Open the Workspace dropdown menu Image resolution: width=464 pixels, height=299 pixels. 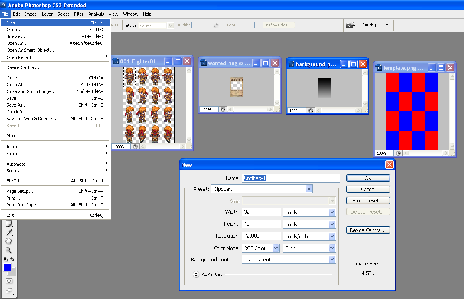click(376, 25)
